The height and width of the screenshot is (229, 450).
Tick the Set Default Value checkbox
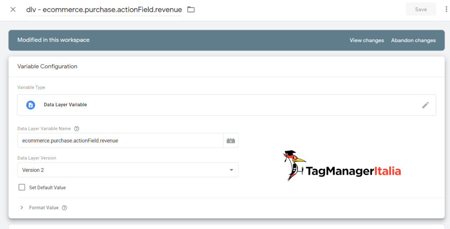pos(22,187)
